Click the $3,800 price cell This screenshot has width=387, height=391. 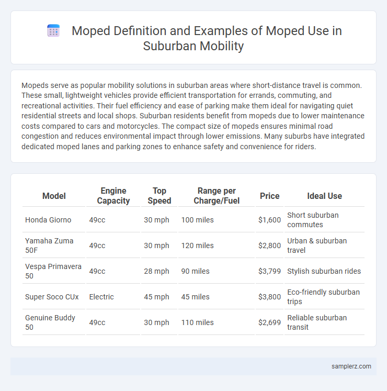pyautogui.click(x=270, y=297)
